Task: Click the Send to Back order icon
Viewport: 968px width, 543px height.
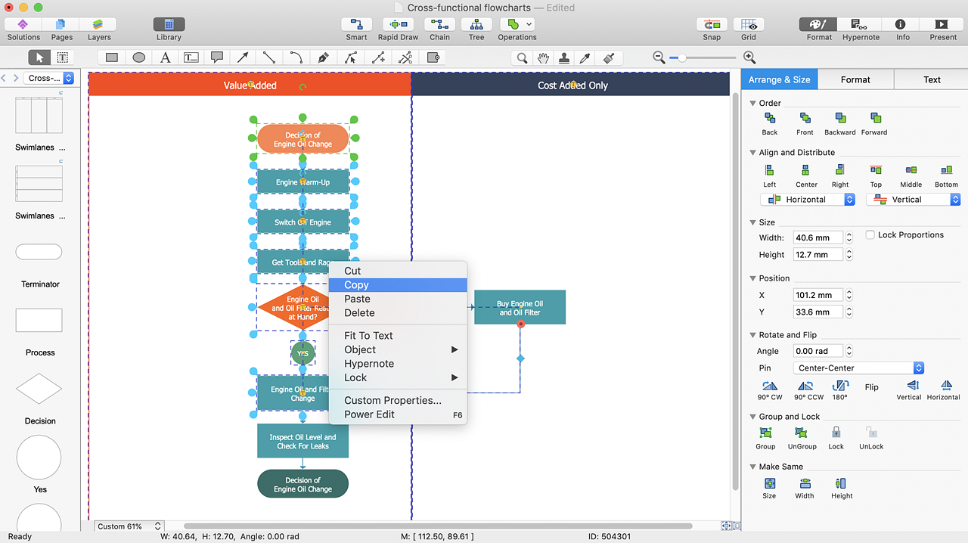Action: (x=770, y=118)
